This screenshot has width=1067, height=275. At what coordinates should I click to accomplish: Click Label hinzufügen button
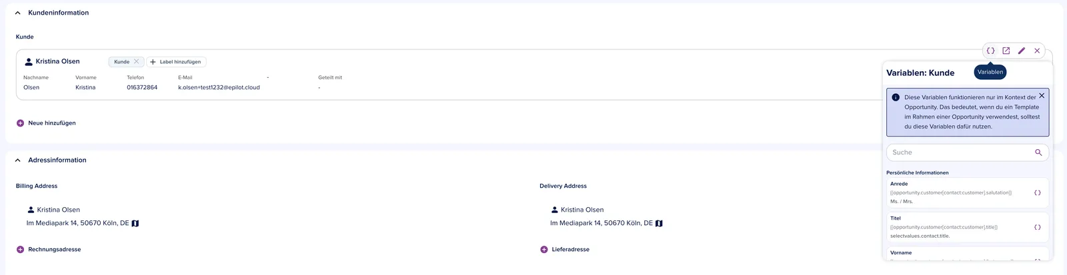pos(176,62)
